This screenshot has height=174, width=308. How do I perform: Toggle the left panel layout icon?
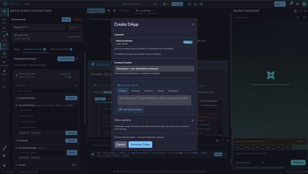pos(190,4)
